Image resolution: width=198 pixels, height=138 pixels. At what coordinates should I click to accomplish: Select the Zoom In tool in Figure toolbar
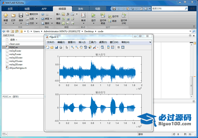[x=72, y=47]
